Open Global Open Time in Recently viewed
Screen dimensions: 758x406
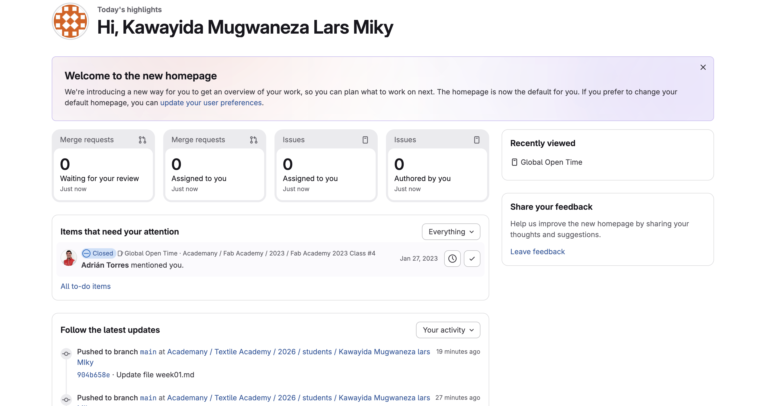pos(551,162)
